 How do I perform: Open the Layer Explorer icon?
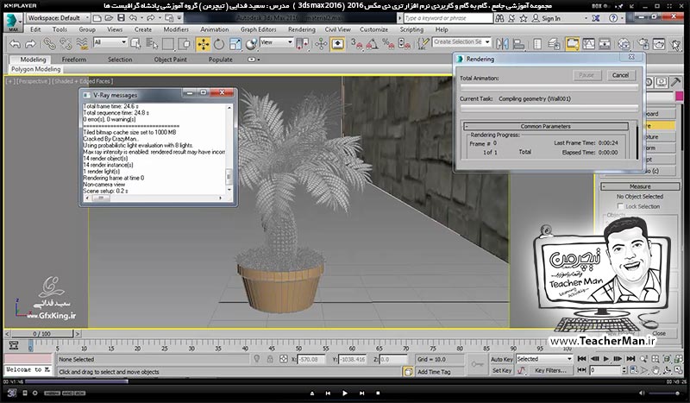click(x=555, y=44)
